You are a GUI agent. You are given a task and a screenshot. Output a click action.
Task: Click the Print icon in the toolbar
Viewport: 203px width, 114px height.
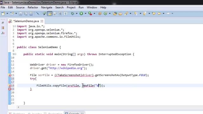[31, 13]
